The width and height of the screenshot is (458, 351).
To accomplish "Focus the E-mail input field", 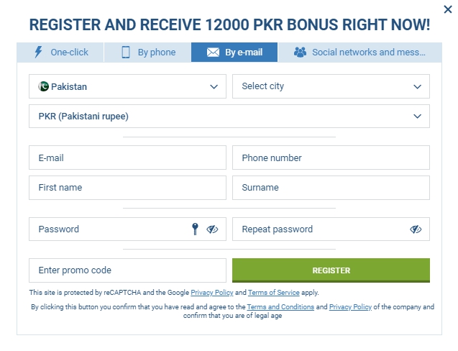I will click(127, 158).
